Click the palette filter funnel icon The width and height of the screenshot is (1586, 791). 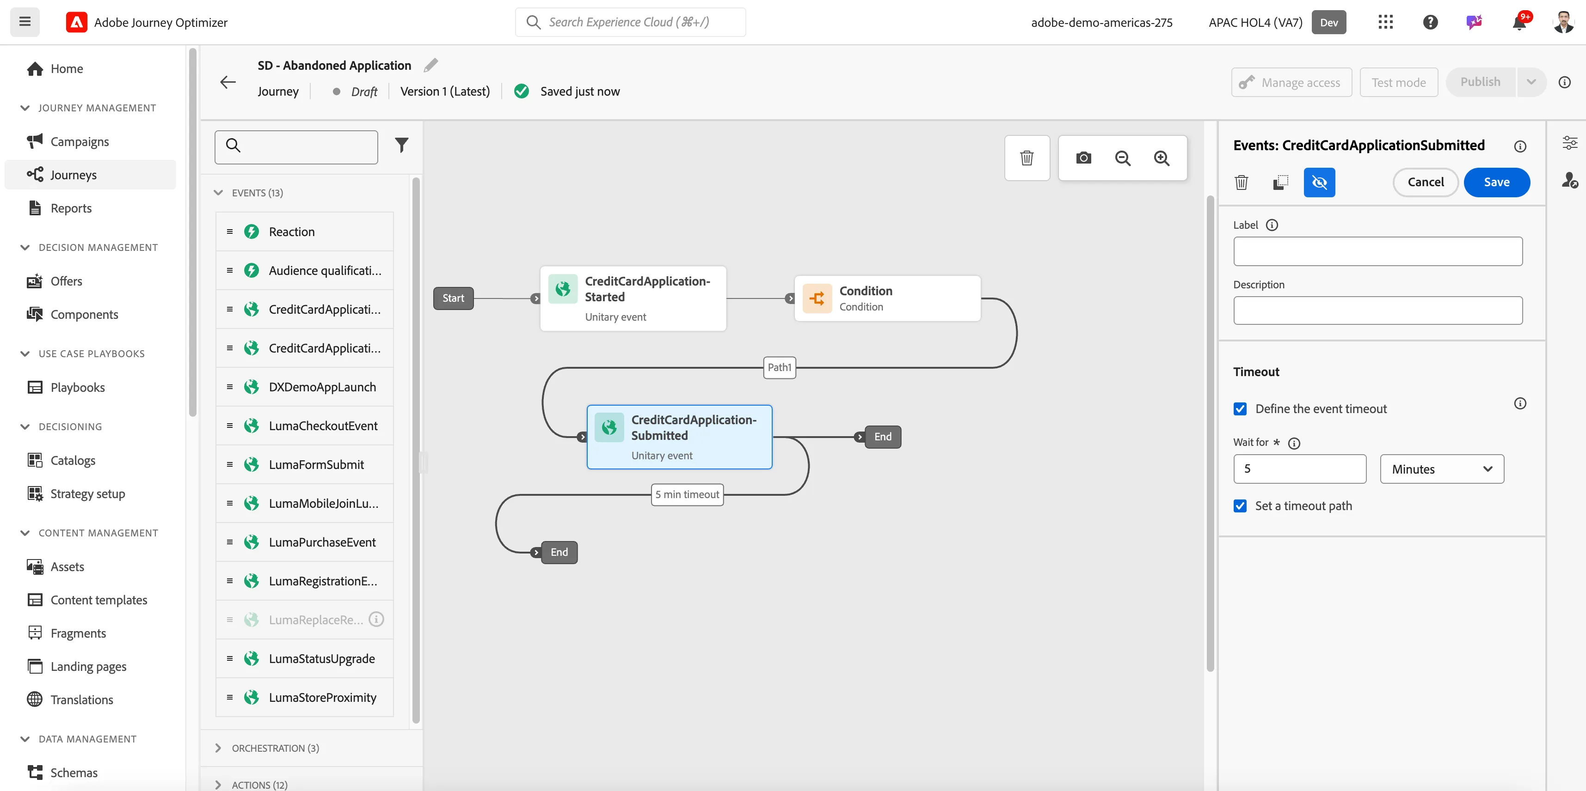coord(401,145)
